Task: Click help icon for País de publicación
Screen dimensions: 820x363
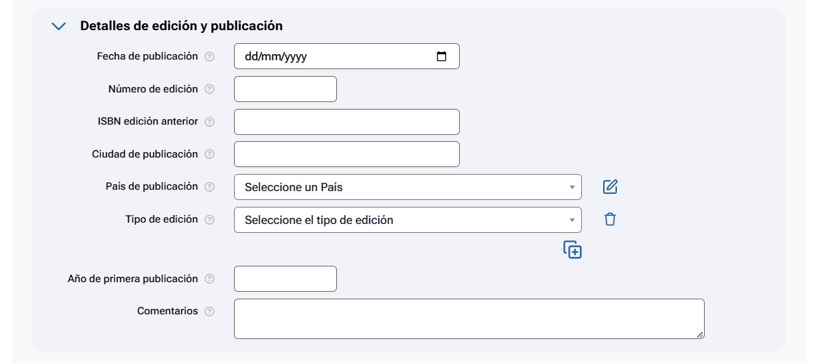Action: point(210,187)
